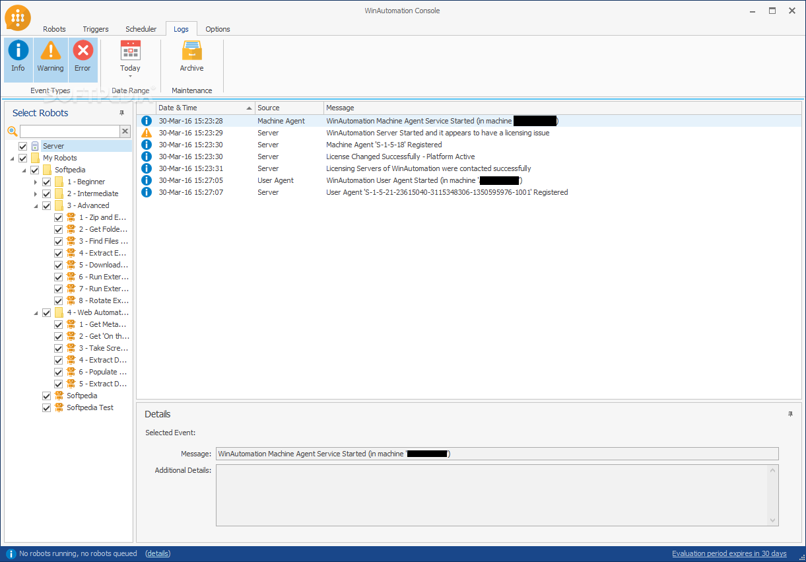The height and width of the screenshot is (562, 806).
Task: Click the WinAutomation logo button
Action: [18, 17]
